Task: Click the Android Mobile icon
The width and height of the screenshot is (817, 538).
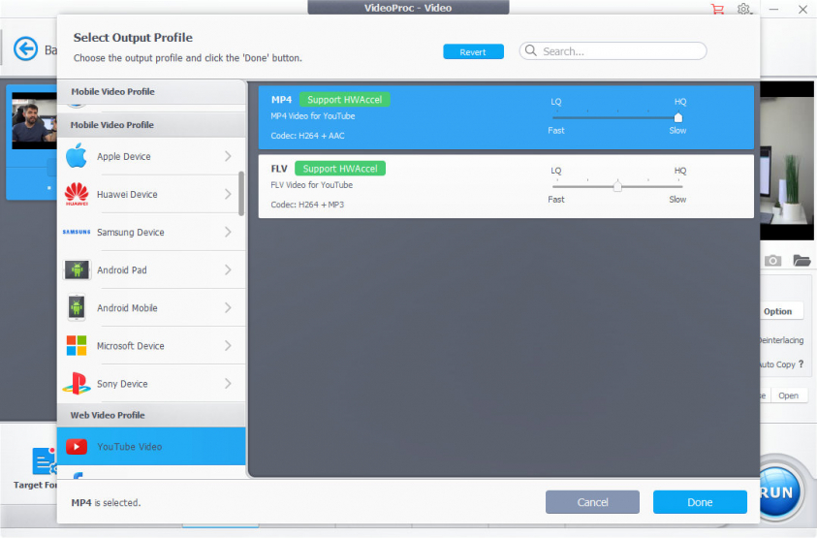Action: click(77, 308)
